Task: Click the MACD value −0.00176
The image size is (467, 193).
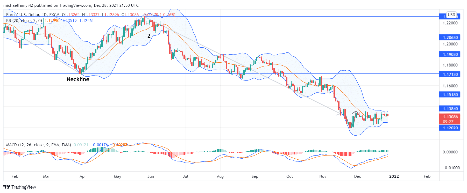Action: (99, 145)
